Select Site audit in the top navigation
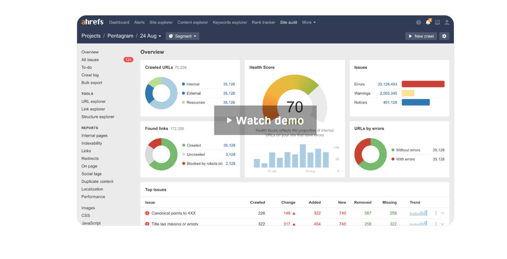The image size is (507, 259). click(289, 22)
